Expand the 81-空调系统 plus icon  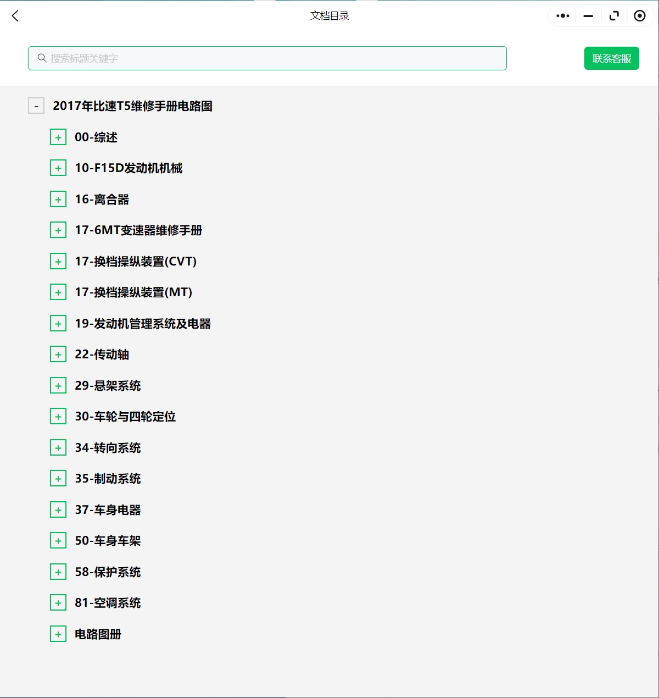coord(58,603)
